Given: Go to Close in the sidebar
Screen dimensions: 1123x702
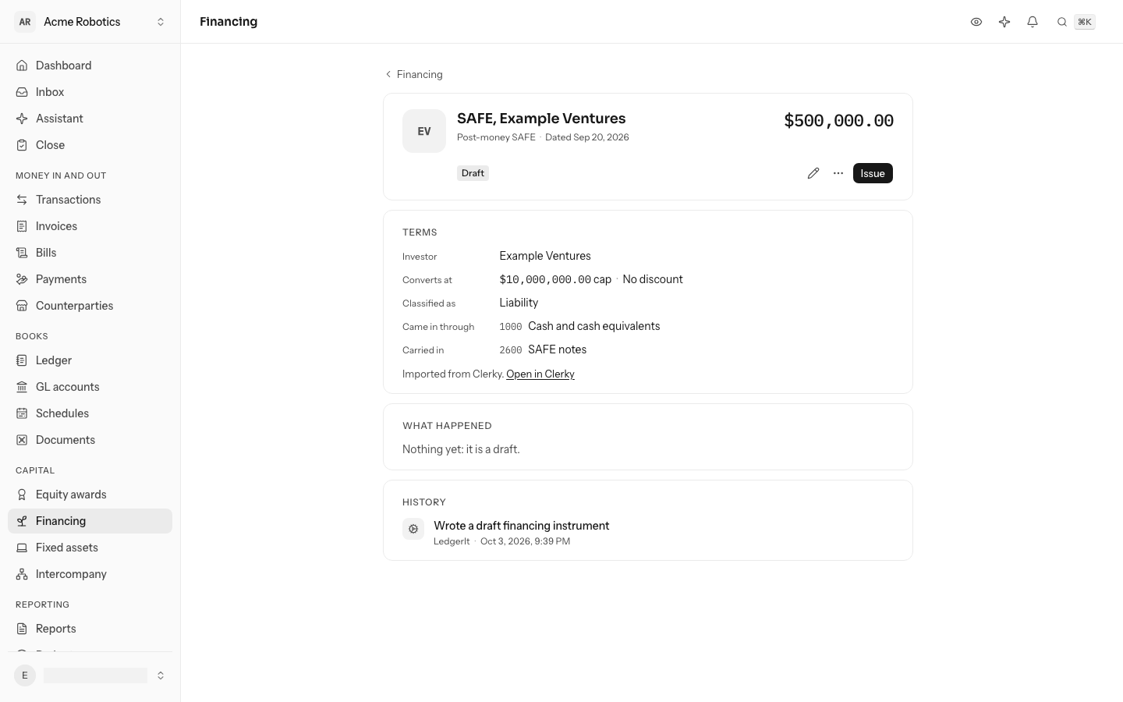Looking at the screenshot, I should tap(90, 145).
